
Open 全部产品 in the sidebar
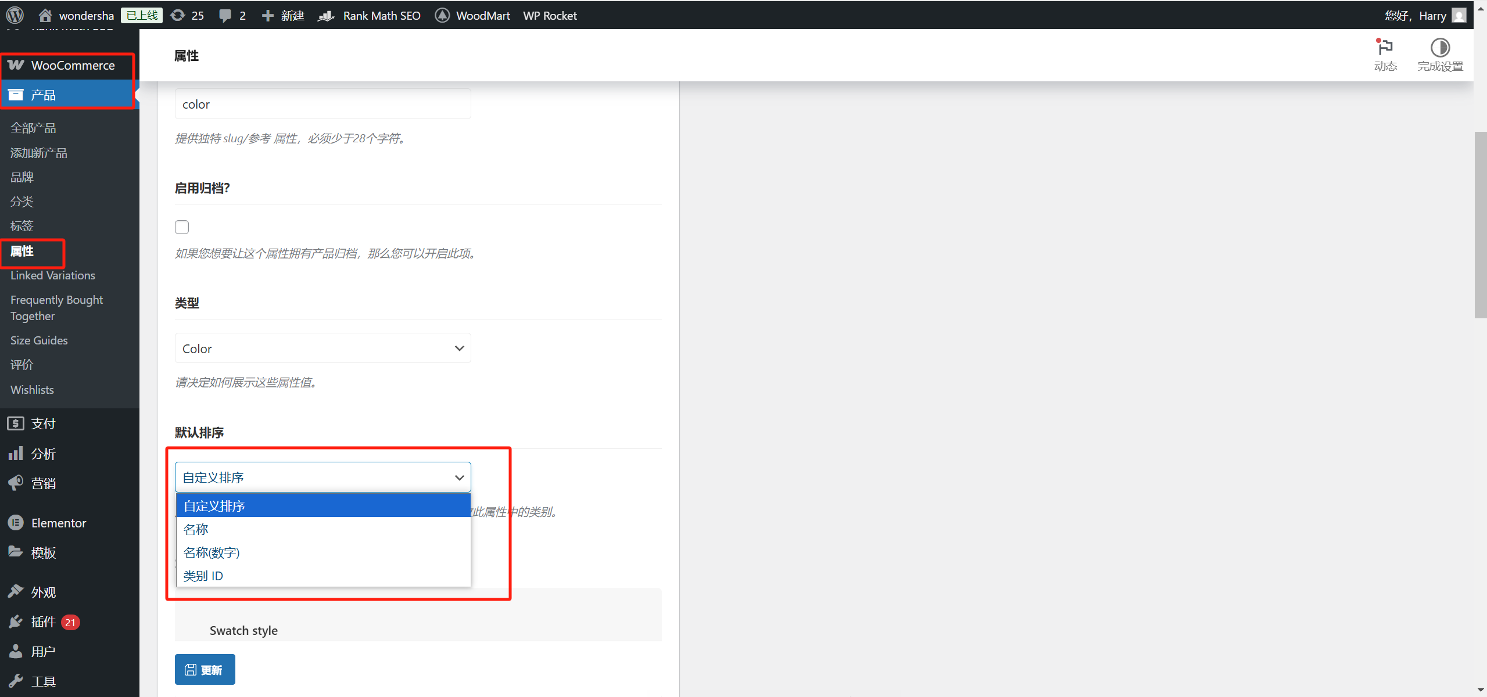33,128
